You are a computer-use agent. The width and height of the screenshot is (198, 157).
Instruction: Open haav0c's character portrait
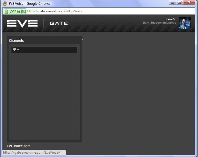(185, 23)
